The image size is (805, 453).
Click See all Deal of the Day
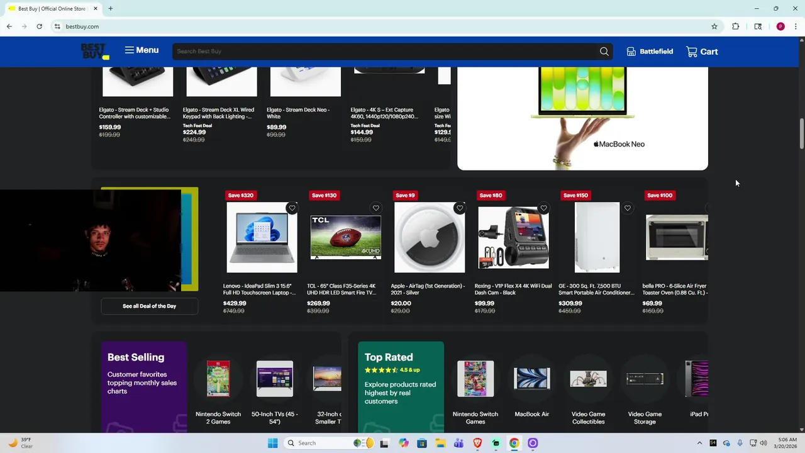tap(150, 306)
